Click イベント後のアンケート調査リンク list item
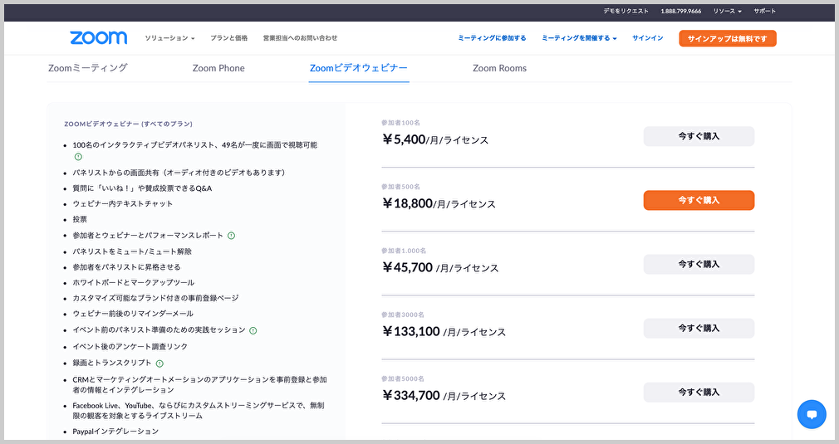The image size is (839, 444). tap(130, 347)
